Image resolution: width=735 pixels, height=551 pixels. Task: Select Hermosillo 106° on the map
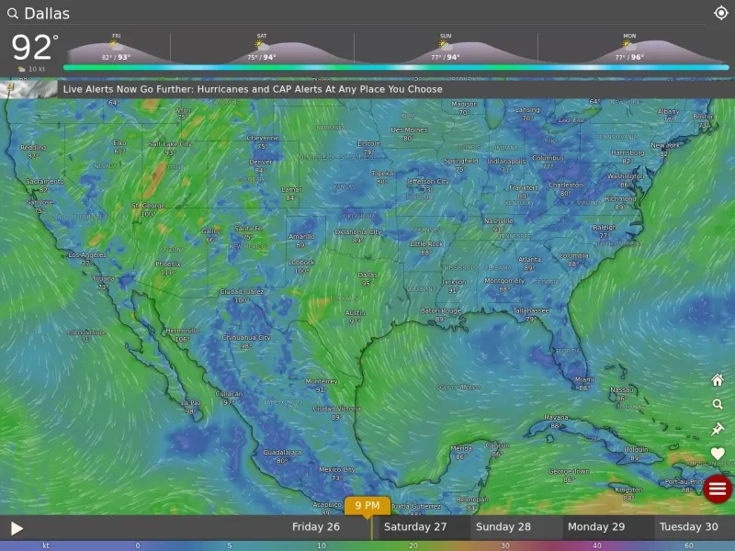182,334
